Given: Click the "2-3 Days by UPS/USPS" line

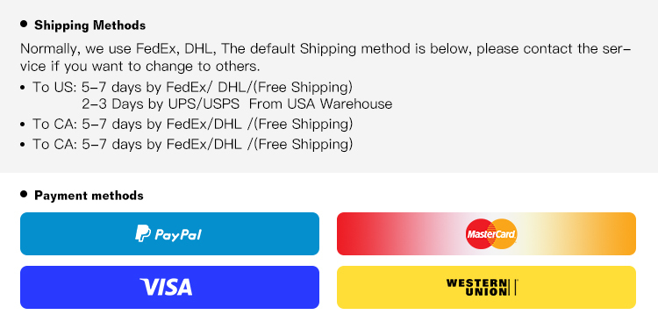Looking at the screenshot, I should click(161, 104).
